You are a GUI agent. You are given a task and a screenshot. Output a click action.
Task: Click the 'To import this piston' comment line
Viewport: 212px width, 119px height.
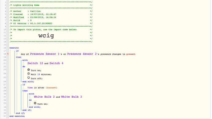[x=51, y=29]
